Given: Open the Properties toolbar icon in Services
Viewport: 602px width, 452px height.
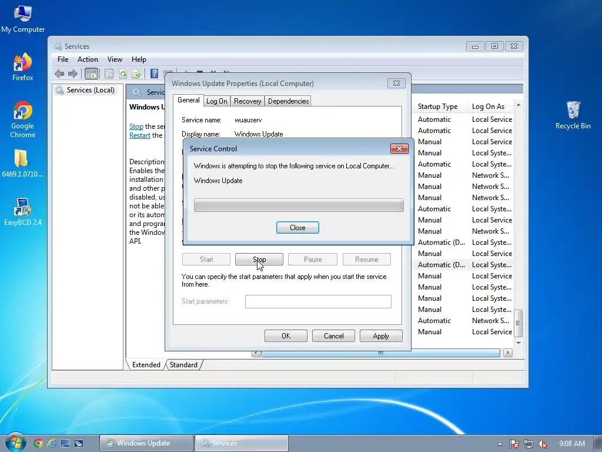Looking at the screenshot, I should (109, 74).
